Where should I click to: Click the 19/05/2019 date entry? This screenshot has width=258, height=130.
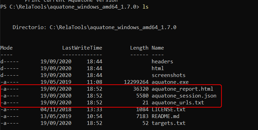[x=56, y=82]
